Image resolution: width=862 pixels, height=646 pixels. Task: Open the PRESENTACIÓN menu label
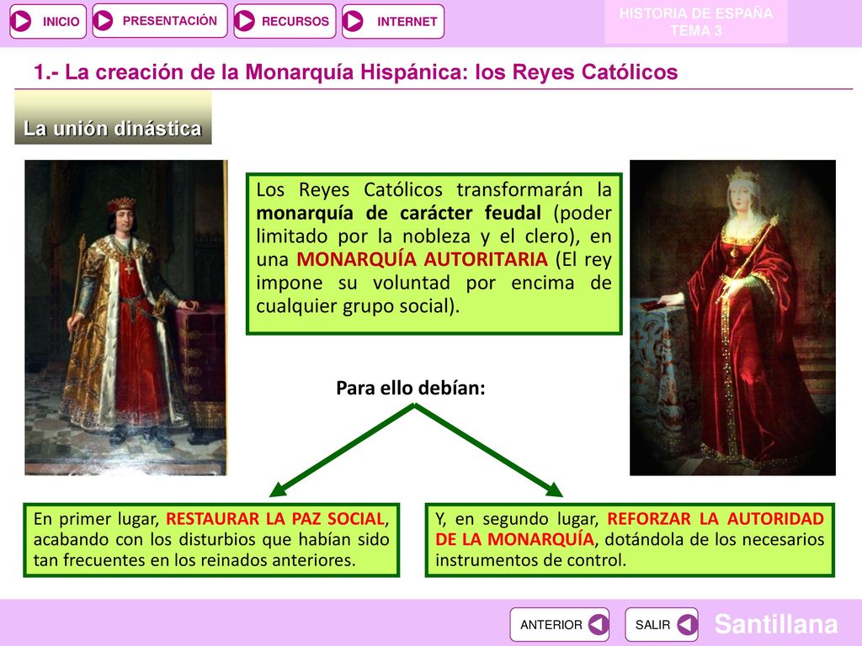click(x=169, y=21)
